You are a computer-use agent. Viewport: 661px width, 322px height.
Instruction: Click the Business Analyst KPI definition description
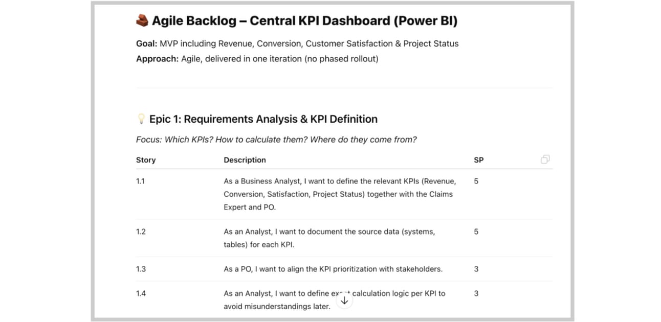pyautogui.click(x=339, y=194)
